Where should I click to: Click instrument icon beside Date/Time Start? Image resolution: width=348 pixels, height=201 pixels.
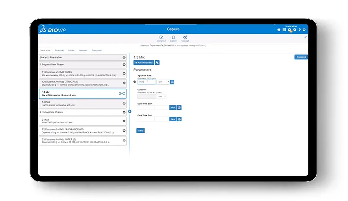click(x=179, y=108)
